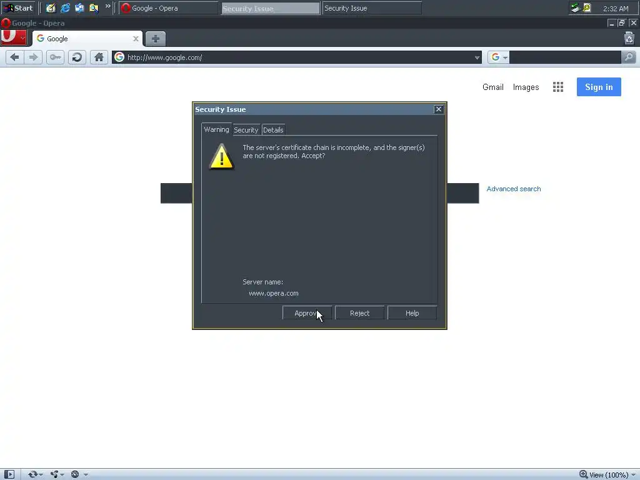Open the Google apps grid icon
The width and height of the screenshot is (640, 480).
pyautogui.click(x=558, y=87)
